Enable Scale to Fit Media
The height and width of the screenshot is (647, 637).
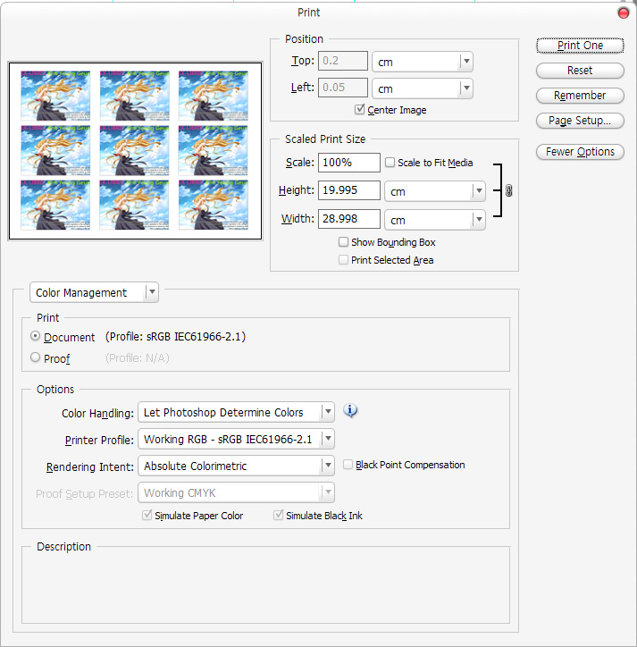point(390,162)
